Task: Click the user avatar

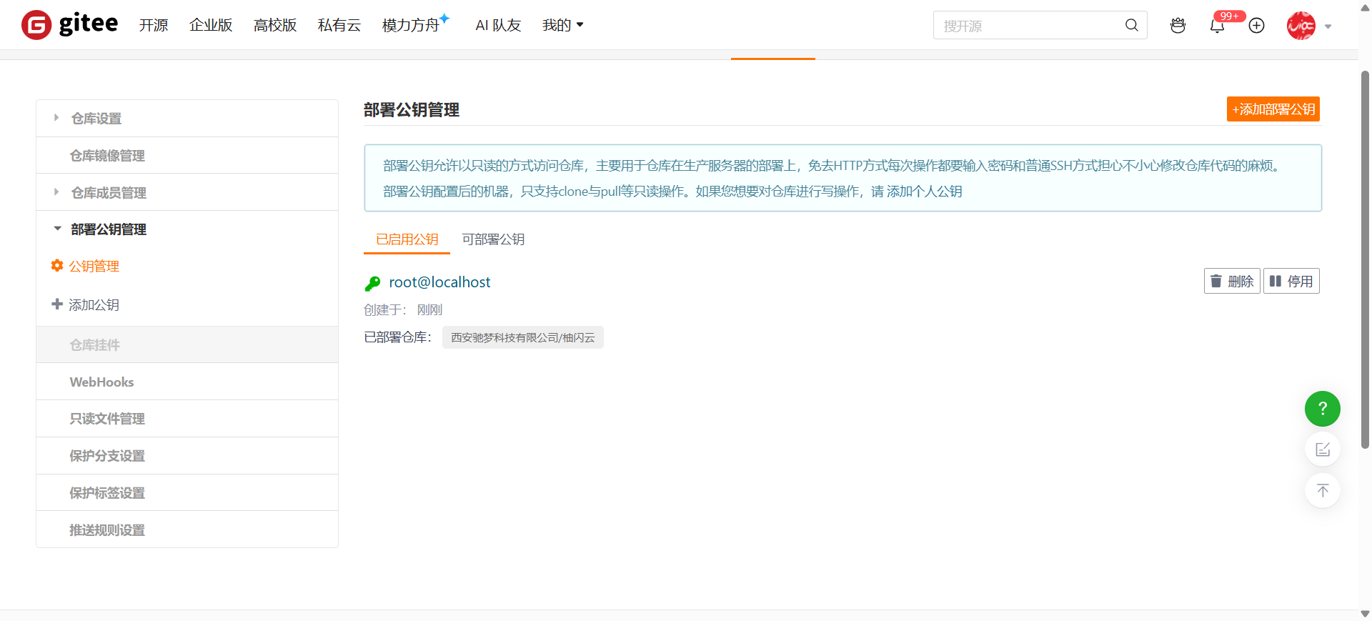Action: pos(1301,26)
